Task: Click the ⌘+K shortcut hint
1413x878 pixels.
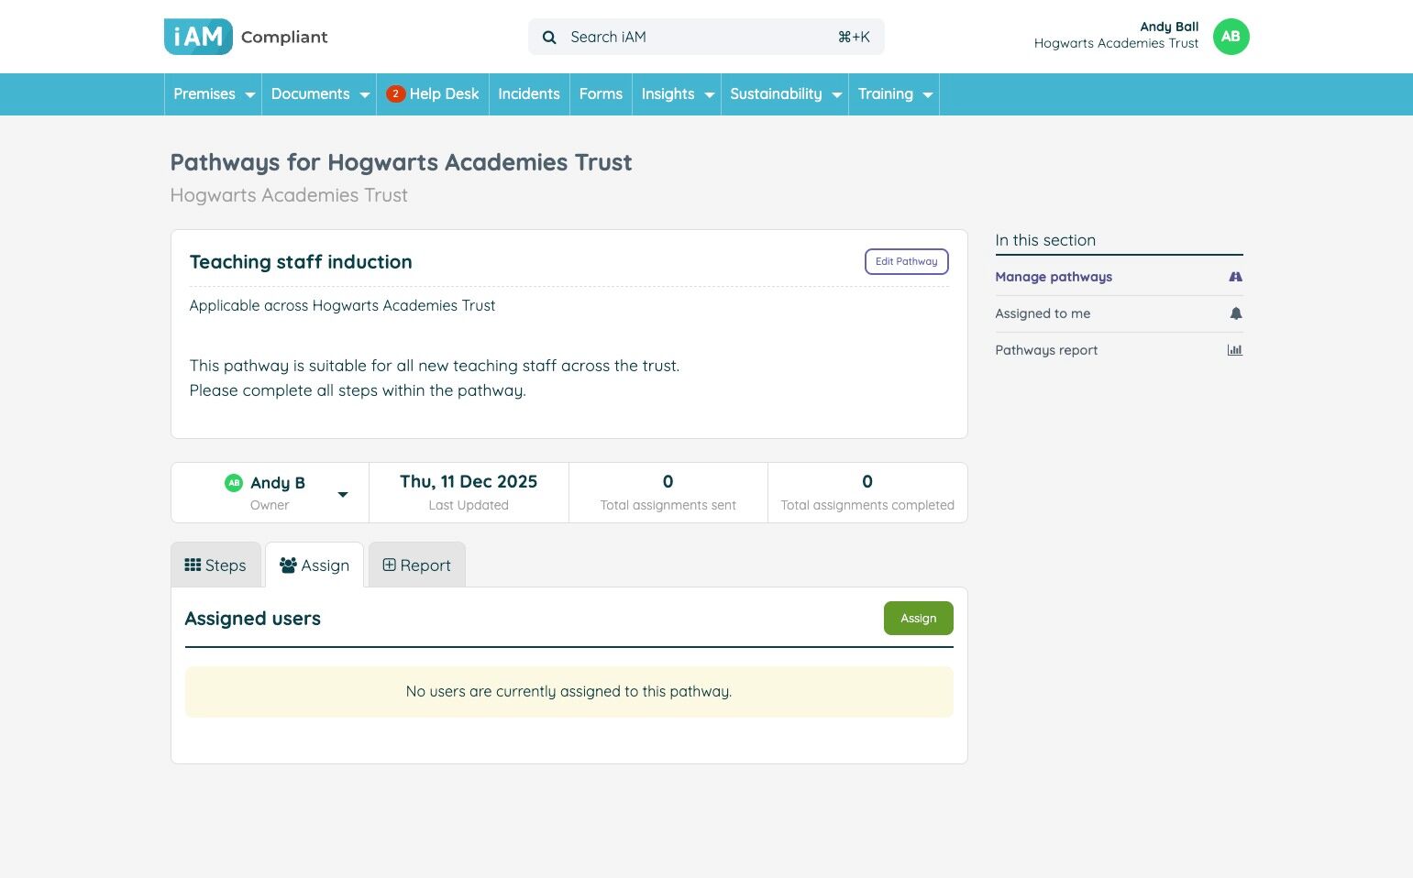Action: [x=854, y=38]
